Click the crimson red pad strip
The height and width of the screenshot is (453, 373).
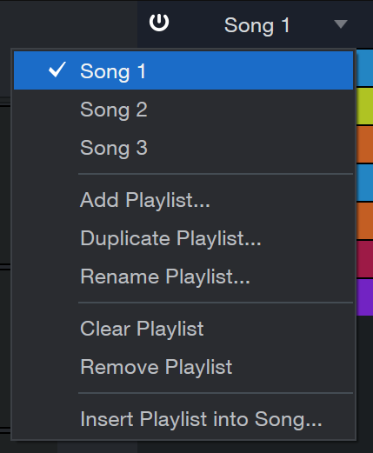364,259
